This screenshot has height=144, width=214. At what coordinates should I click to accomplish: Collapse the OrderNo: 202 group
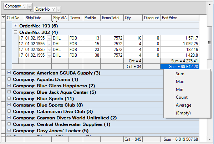[x=15, y=32]
